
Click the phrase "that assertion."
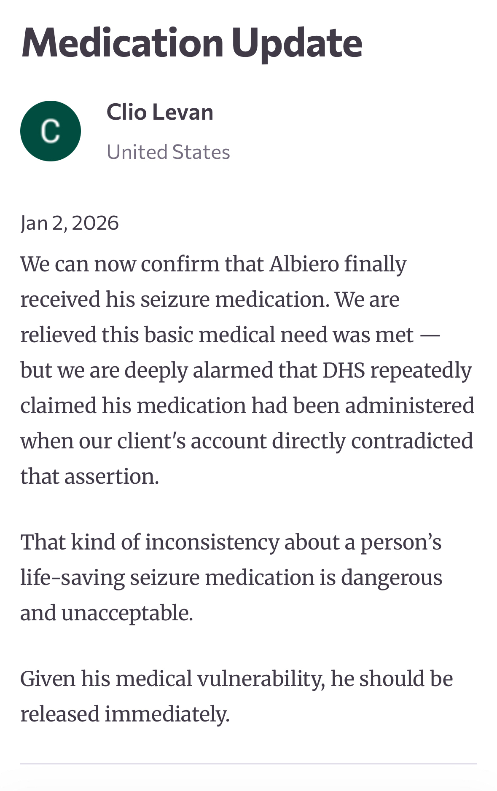point(89,477)
